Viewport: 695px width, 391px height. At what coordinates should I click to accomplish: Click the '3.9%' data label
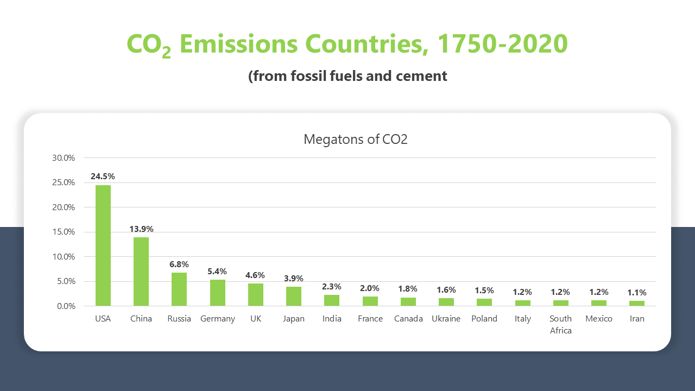[x=294, y=278]
